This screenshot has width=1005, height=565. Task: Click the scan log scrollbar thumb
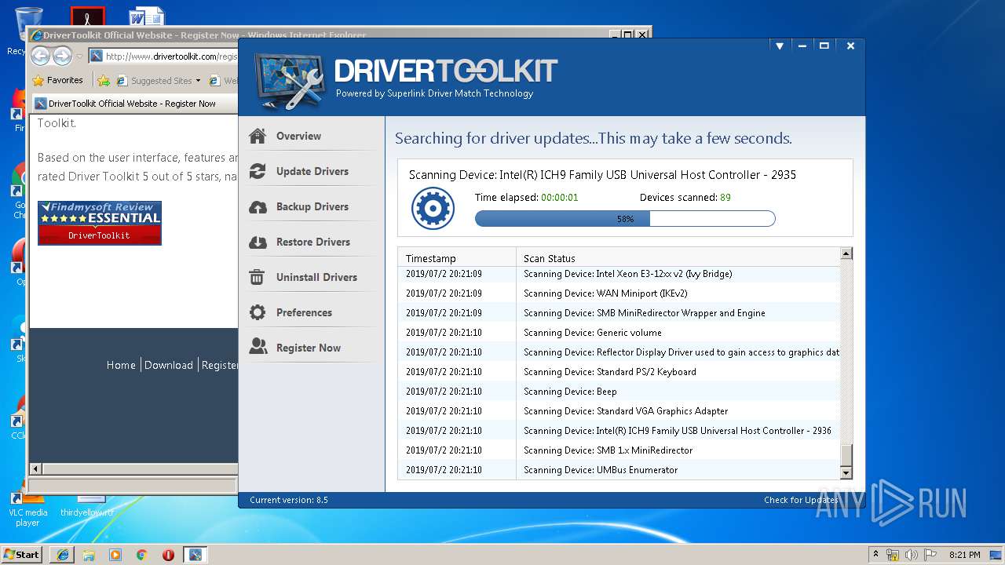click(x=846, y=455)
